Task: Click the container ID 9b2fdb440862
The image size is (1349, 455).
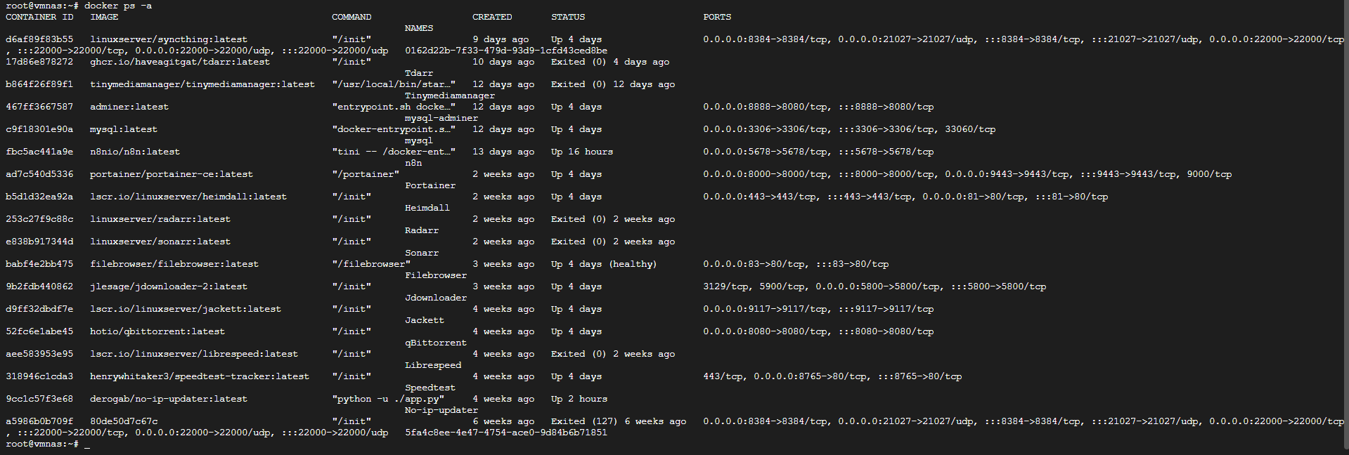Action: 39,286
